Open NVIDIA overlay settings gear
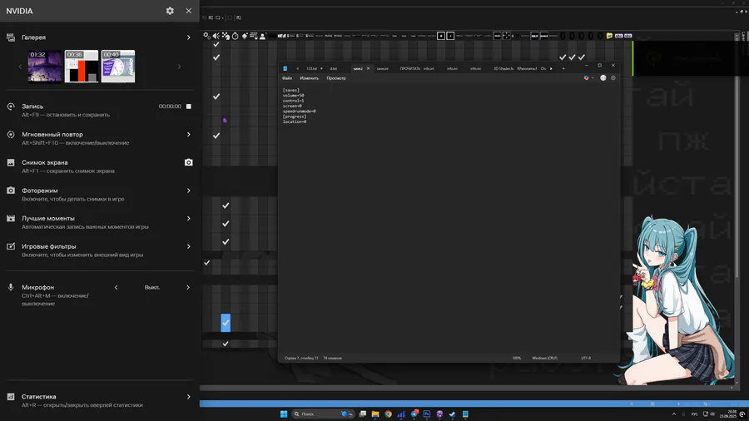Viewport: 749px width, 421px height. tap(170, 11)
